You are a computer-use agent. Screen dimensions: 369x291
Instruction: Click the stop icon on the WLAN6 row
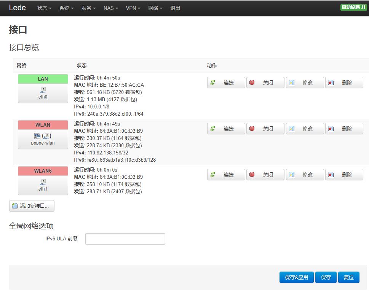(x=252, y=174)
